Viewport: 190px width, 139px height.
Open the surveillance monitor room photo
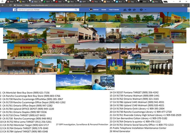(x=103, y=82)
